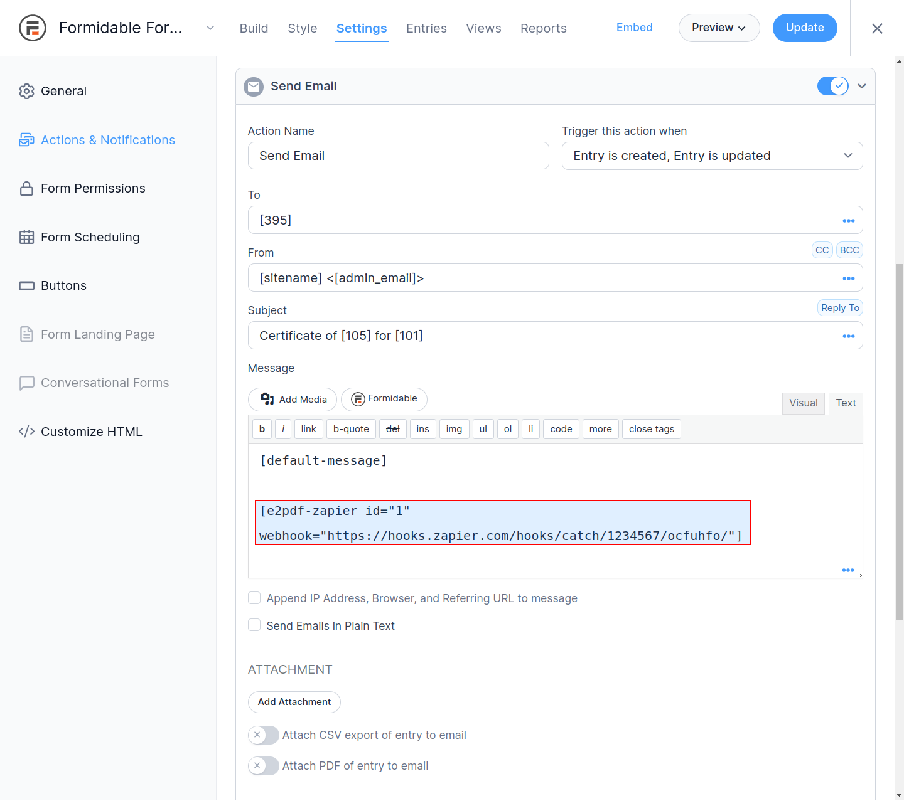Screen dimensions: 904x801
Task: Check Send Emails in Plain Text
Action: pyautogui.click(x=254, y=625)
